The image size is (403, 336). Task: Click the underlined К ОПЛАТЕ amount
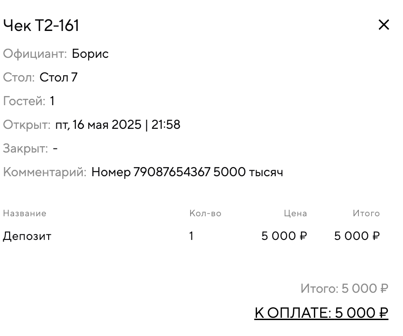[x=321, y=313]
